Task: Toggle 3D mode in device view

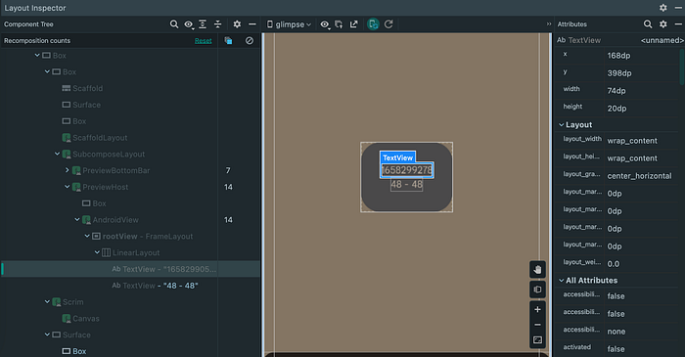Action: point(538,290)
